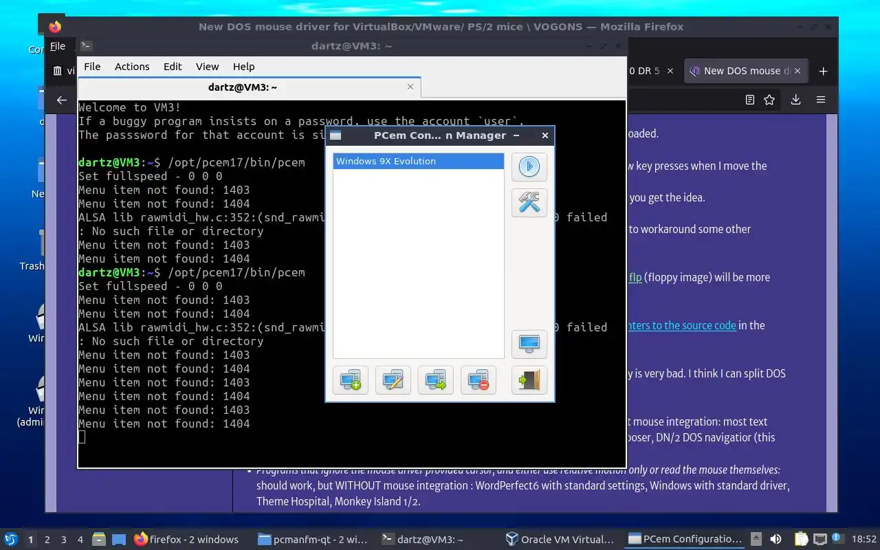This screenshot has height=550, width=880.
Task: Toggle Firefox reader view
Action: (x=750, y=100)
